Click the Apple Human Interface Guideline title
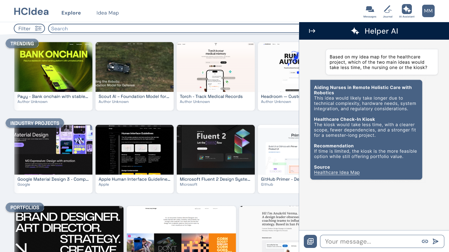449x252 pixels. click(x=135, y=179)
